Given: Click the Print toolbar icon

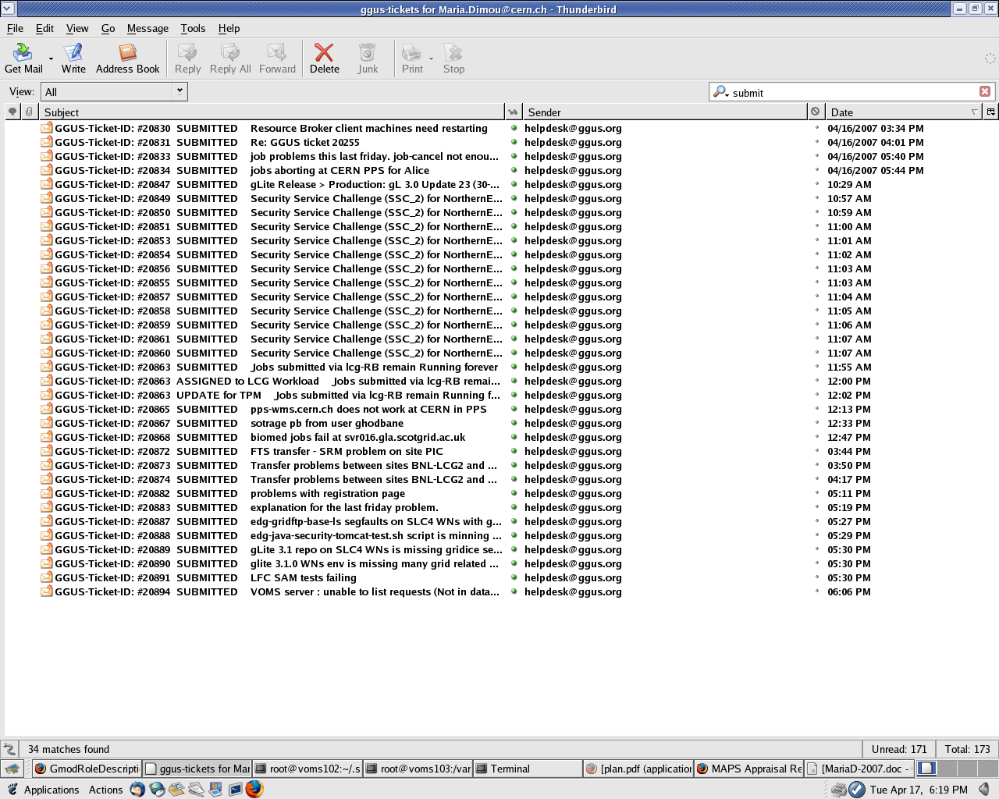Looking at the screenshot, I should click(411, 59).
